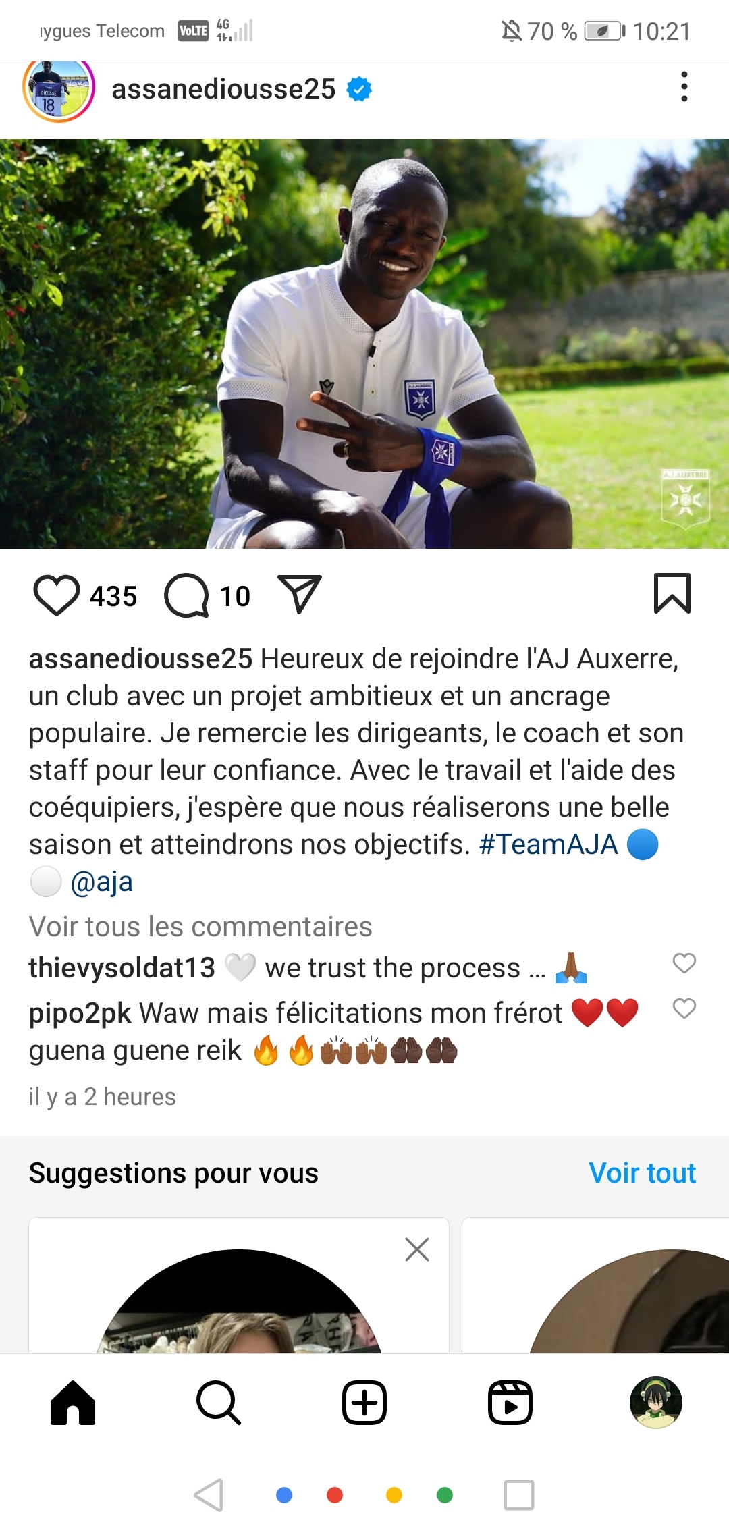This screenshot has height=1539, width=729.
Task: Like thievysoldat13's comment
Action: pyautogui.click(x=684, y=963)
